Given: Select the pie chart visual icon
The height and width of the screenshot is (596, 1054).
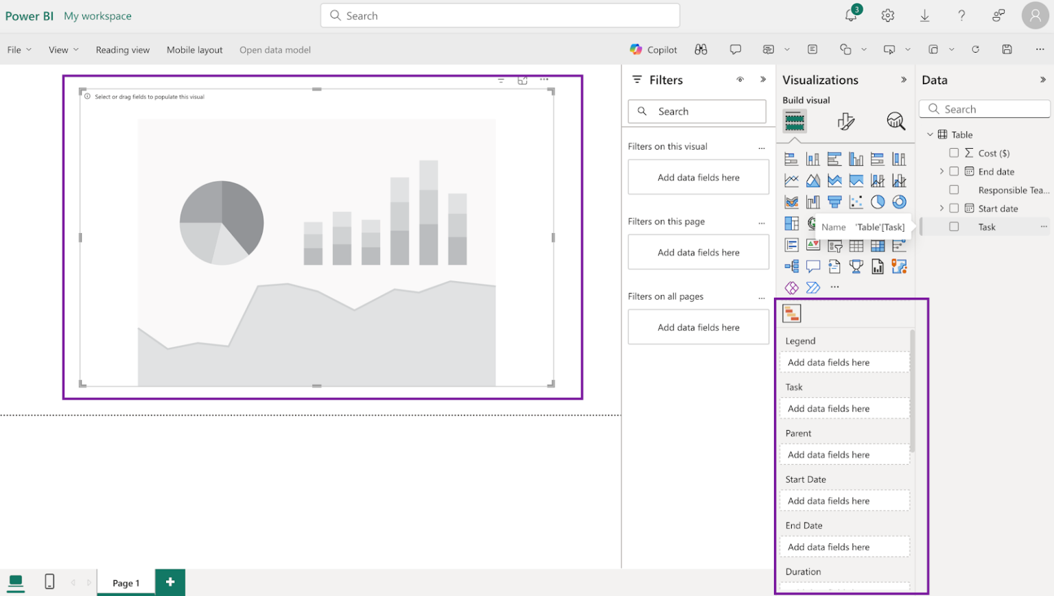Looking at the screenshot, I should click(x=878, y=202).
